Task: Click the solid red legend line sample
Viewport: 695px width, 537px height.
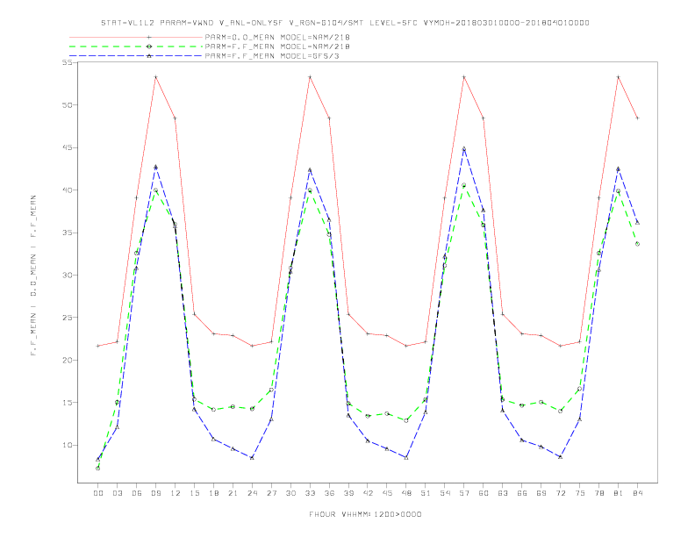Action: click(x=136, y=37)
